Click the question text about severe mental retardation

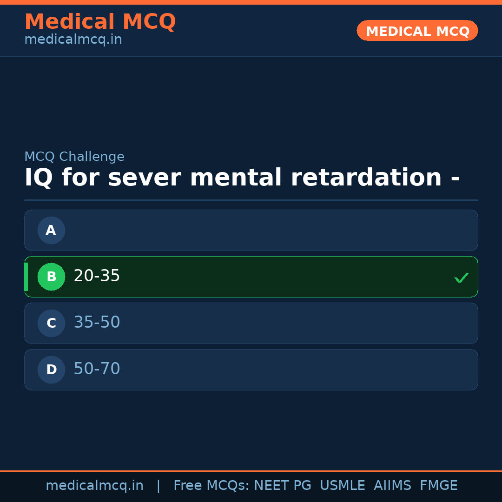(x=242, y=177)
